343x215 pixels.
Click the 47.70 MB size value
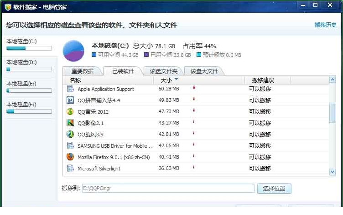169,111
